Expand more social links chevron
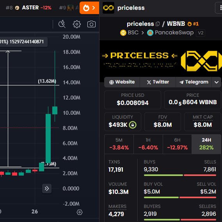 [x=216, y=82]
